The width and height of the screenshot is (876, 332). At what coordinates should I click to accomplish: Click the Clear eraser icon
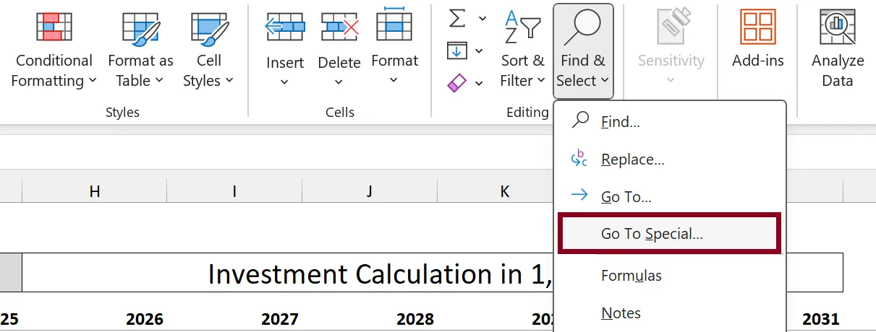point(457,83)
